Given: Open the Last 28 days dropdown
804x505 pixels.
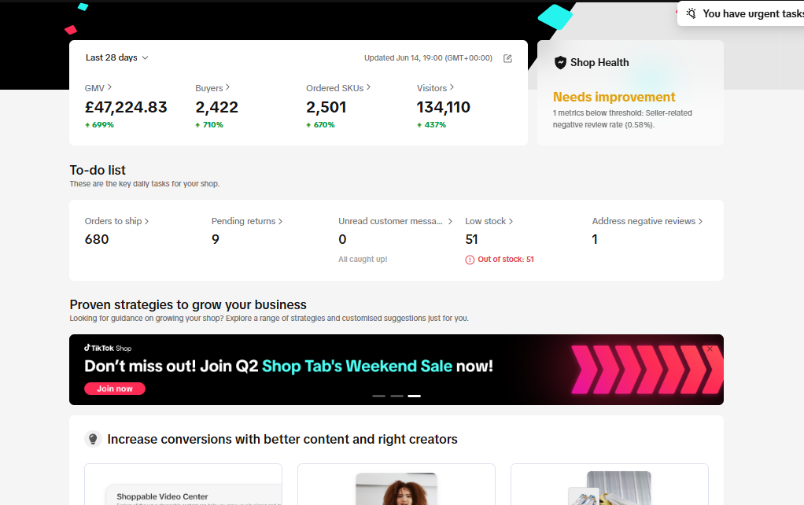Looking at the screenshot, I should [116, 57].
